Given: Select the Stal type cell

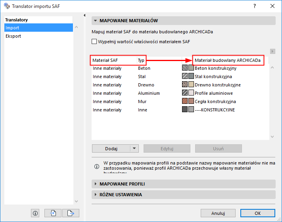Looking at the screenshot, I should tap(142, 77).
